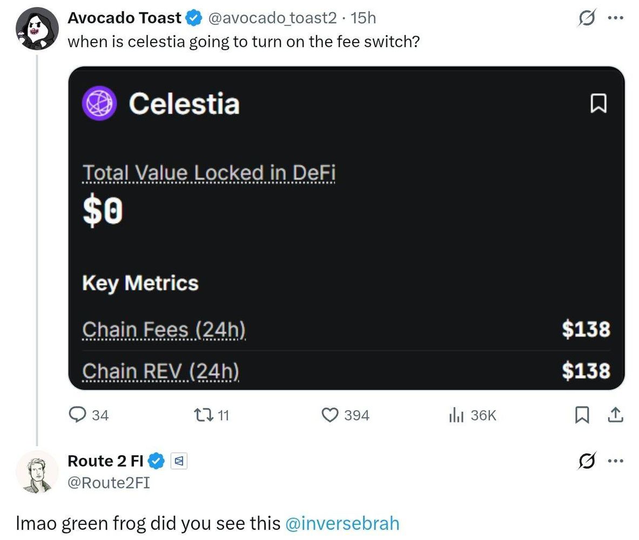Open the share icon on the tweet
The width and height of the screenshot is (639, 540).
click(615, 415)
